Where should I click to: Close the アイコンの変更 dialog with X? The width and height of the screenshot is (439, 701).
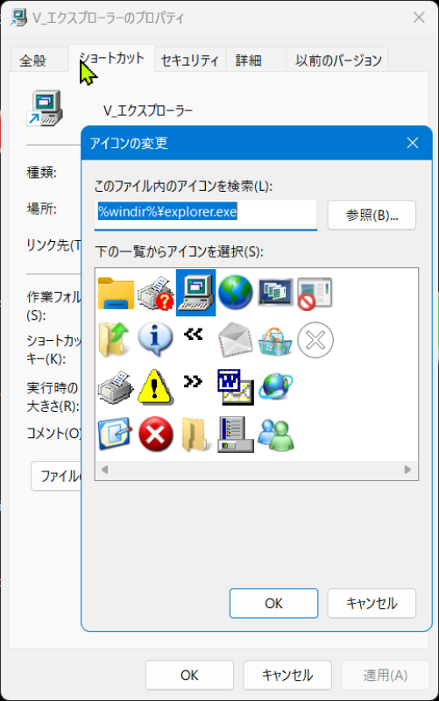pos(412,143)
